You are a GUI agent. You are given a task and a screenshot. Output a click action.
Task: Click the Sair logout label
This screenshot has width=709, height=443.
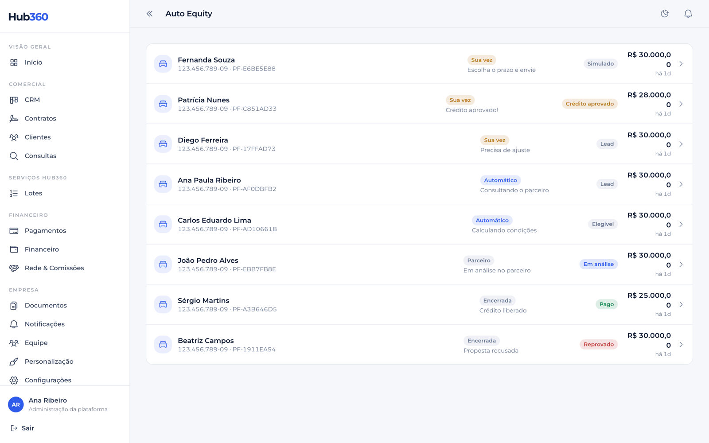click(28, 428)
